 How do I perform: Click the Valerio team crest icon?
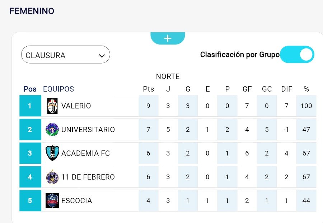[x=52, y=106]
